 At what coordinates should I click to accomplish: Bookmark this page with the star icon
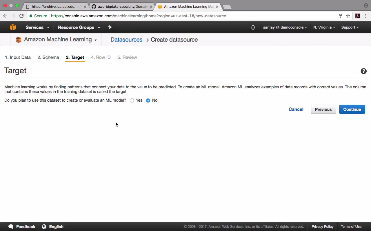348,16
